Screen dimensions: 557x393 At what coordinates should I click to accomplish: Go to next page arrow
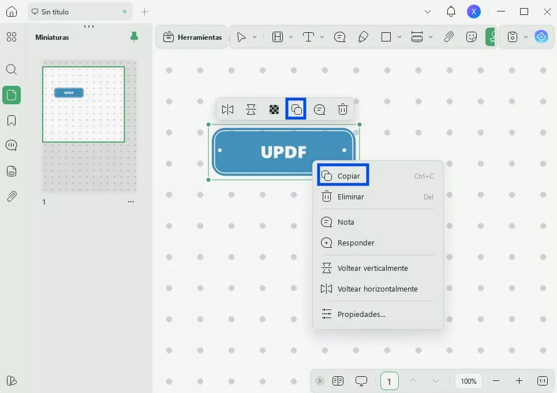(436, 381)
